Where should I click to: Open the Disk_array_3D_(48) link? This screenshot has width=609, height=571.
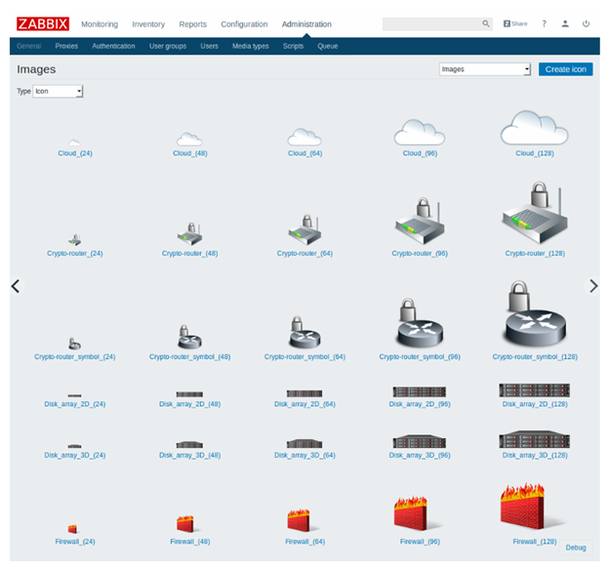189,455
